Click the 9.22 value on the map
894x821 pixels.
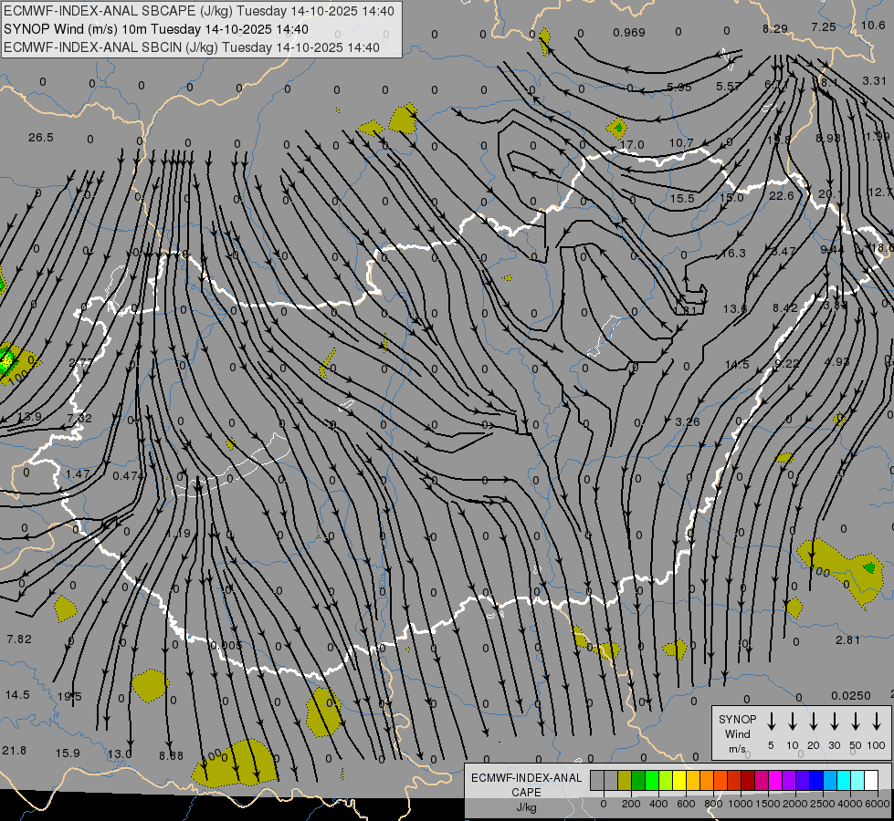pyautogui.click(x=787, y=363)
